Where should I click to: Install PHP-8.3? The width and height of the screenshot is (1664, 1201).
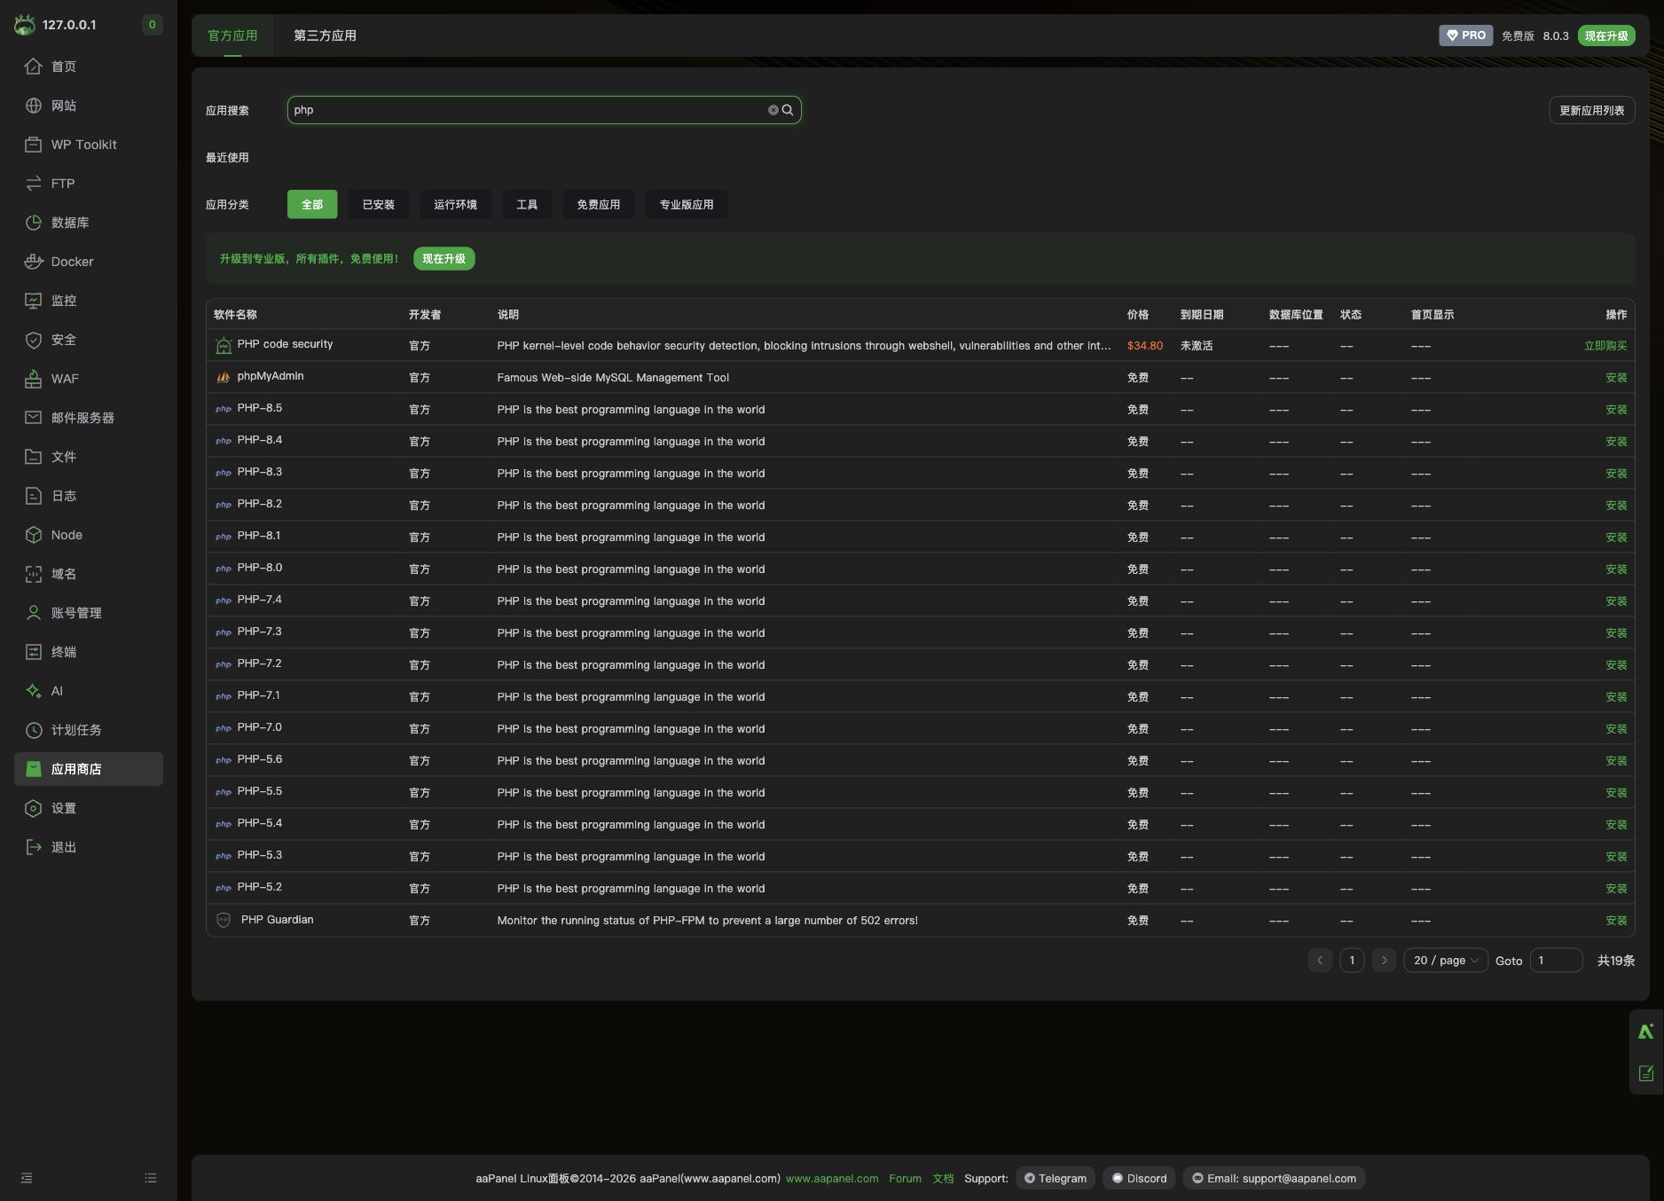pos(1616,474)
